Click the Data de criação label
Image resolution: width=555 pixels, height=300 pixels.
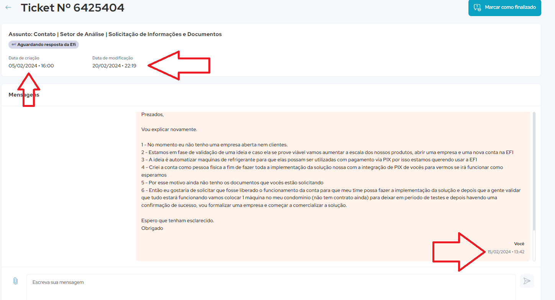point(24,58)
